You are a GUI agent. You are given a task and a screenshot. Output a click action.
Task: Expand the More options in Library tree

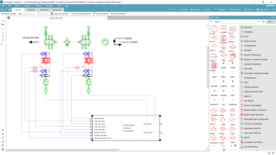[270, 22]
